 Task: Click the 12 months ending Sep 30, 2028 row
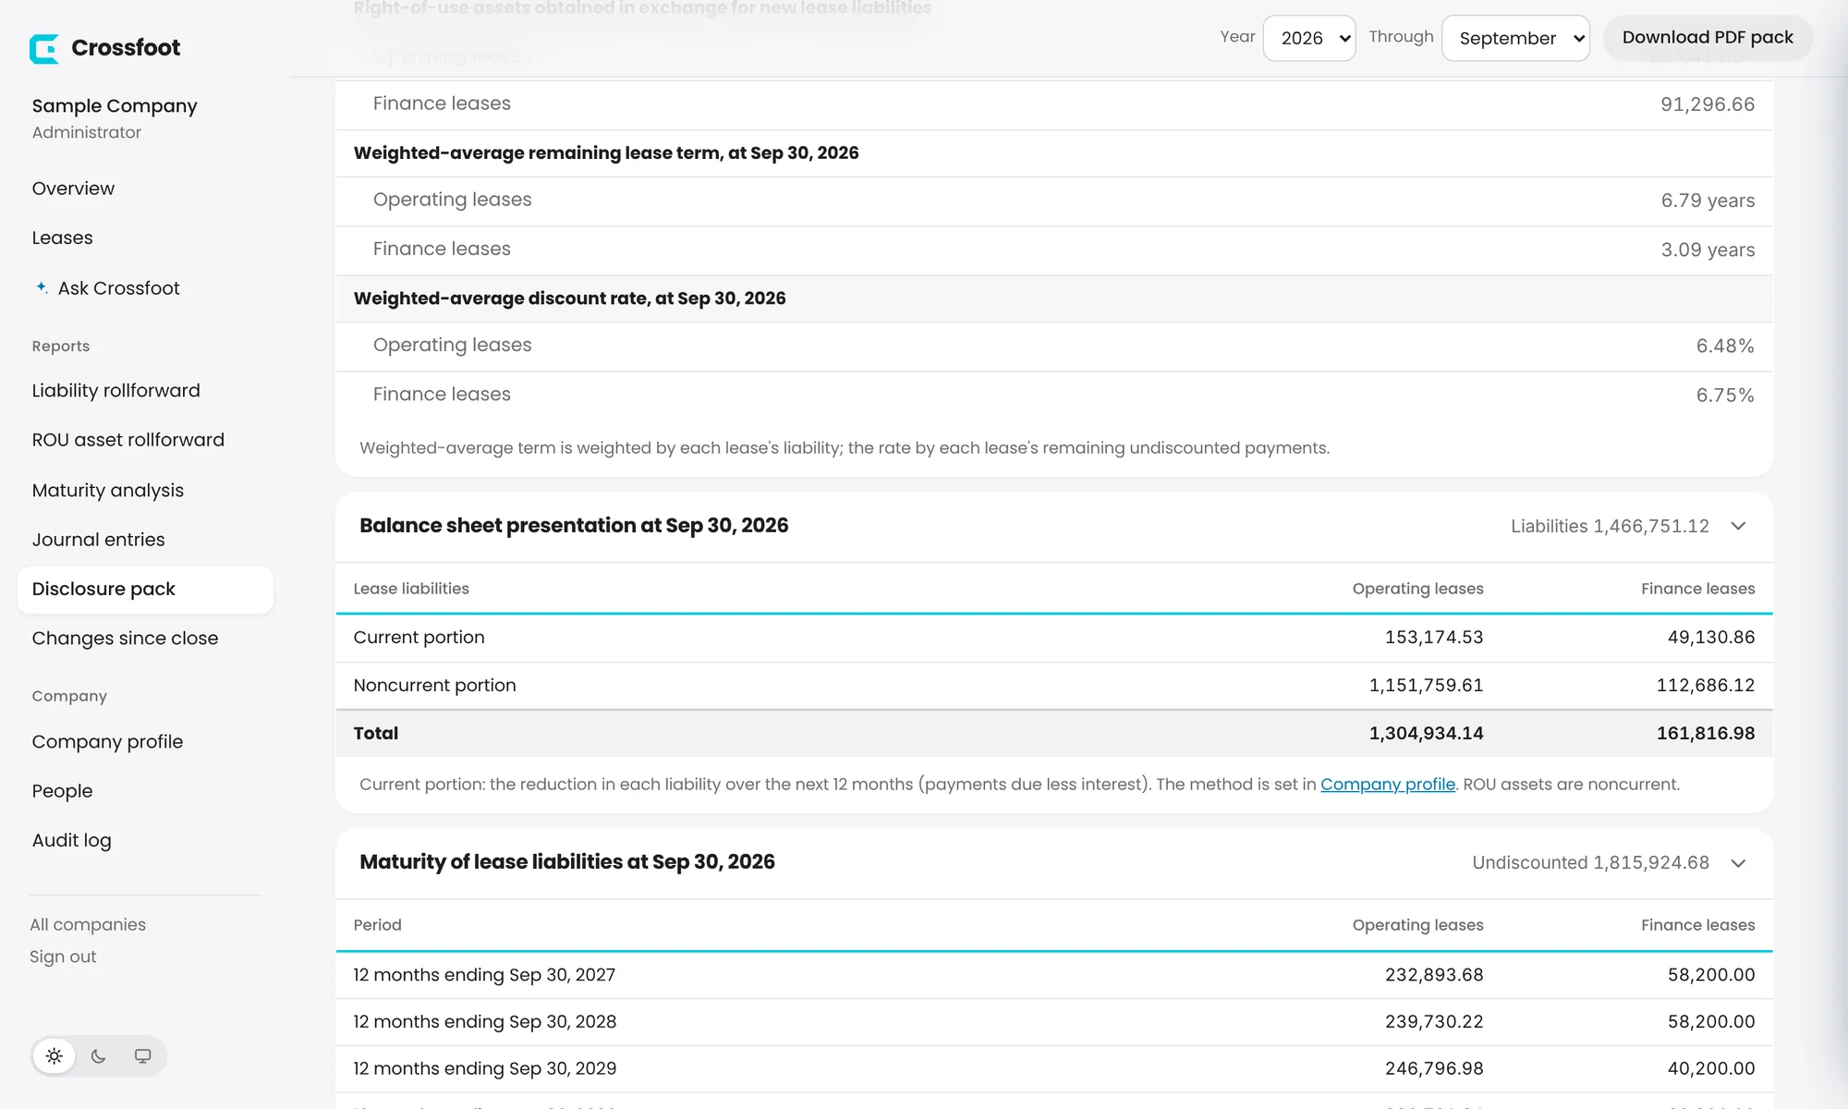click(x=1054, y=1022)
